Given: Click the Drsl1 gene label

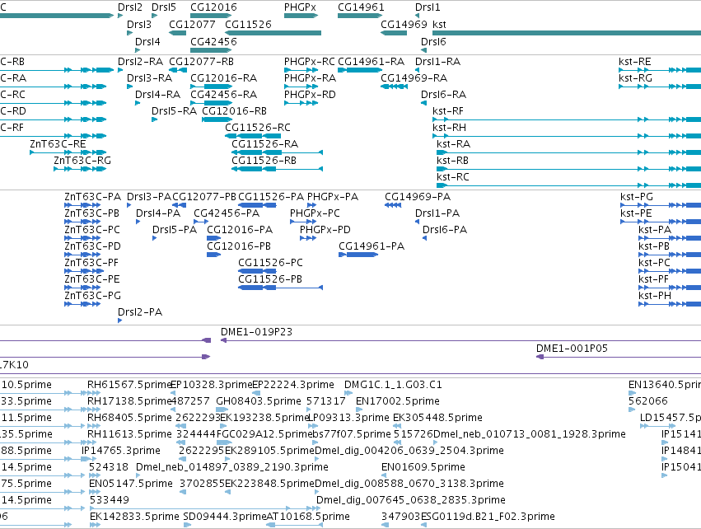Looking at the screenshot, I should [x=428, y=7].
